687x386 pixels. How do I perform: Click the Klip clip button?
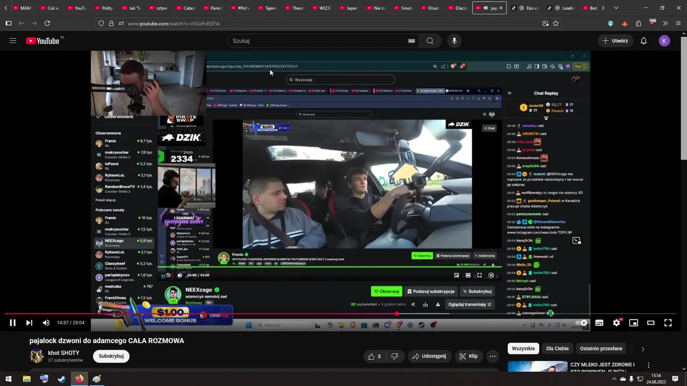(x=469, y=357)
